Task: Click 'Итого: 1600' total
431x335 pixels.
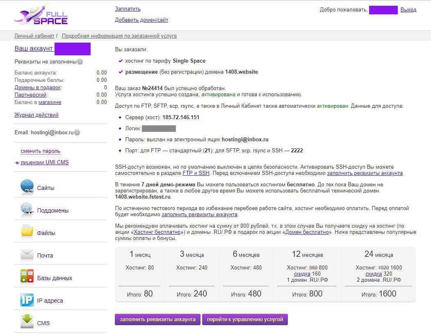Action: pyautogui.click(x=379, y=294)
